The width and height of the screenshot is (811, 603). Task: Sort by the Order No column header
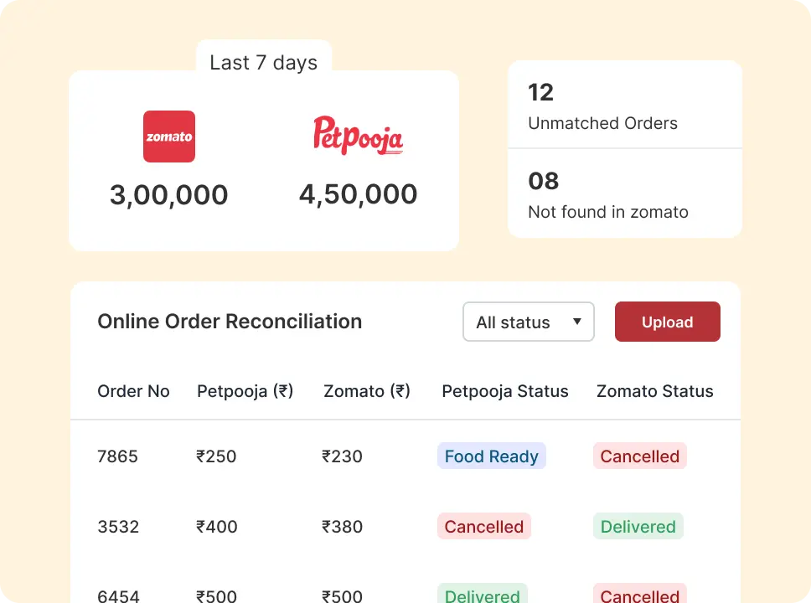point(133,391)
